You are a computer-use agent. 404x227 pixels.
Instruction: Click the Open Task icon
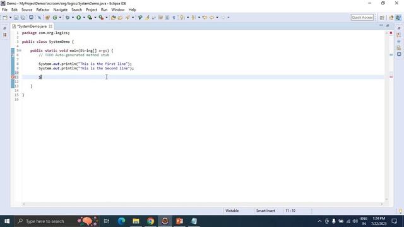[120, 18]
